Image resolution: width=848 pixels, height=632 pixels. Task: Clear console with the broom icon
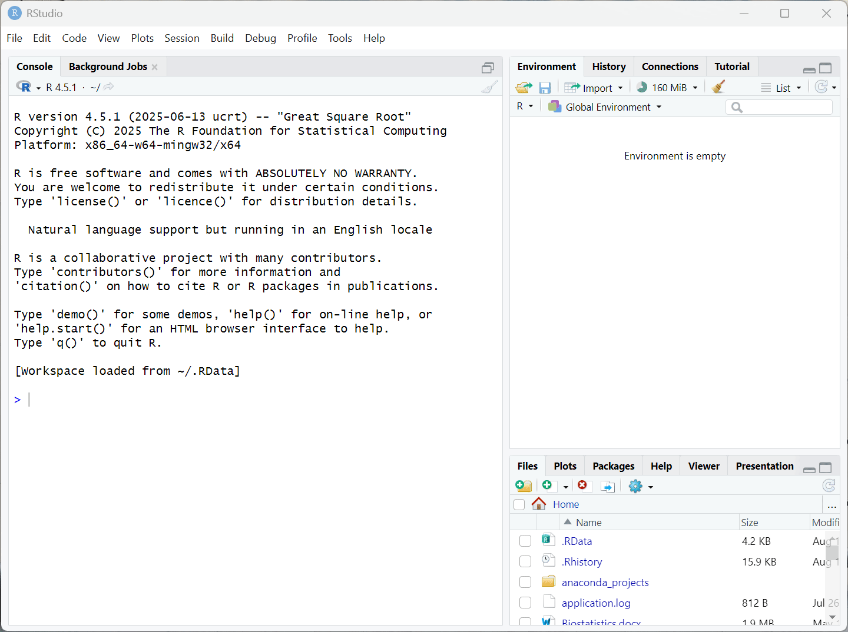pos(489,87)
